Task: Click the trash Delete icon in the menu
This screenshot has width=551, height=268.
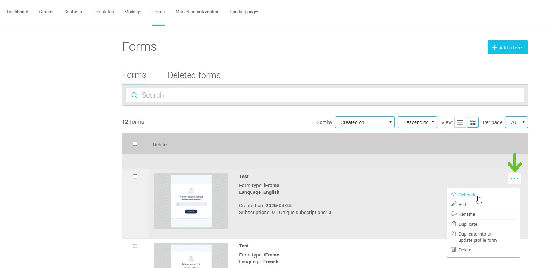Action: point(454,250)
